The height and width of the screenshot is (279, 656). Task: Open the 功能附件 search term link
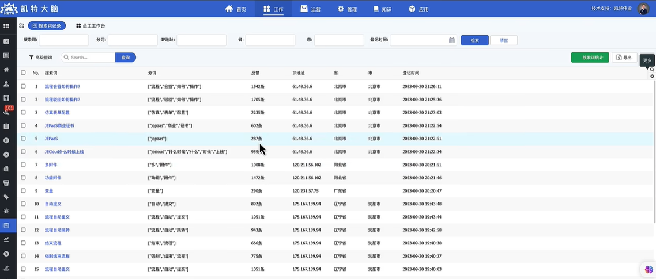53,178
